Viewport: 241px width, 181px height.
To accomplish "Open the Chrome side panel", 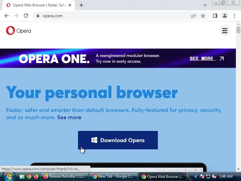I will pyautogui.click(x=215, y=16).
